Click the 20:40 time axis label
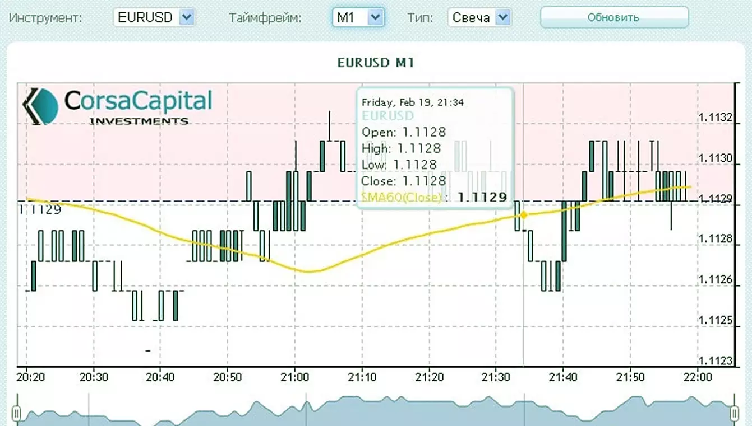Image resolution: width=752 pixels, height=426 pixels. pos(160,377)
